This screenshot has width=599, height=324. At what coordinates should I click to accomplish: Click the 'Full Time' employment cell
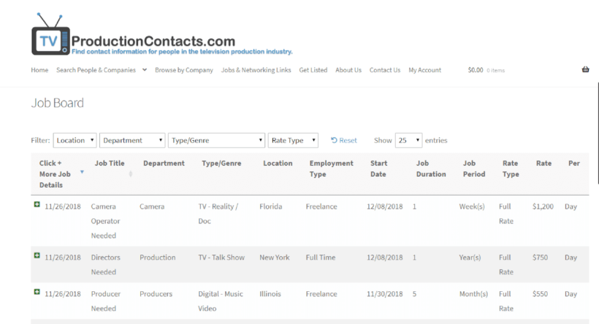point(321,258)
